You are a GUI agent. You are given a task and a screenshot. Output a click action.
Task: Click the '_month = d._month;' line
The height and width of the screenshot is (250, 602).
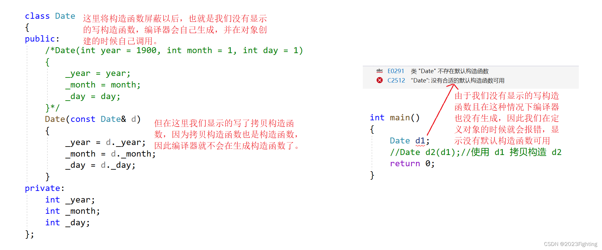pos(110,154)
